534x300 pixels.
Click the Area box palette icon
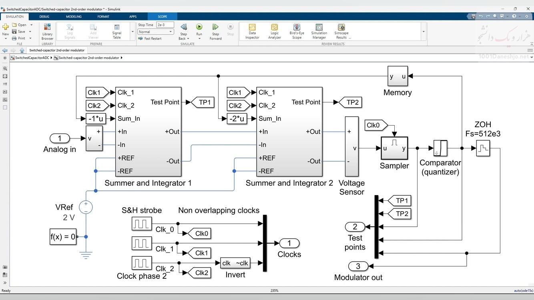coord(5,107)
